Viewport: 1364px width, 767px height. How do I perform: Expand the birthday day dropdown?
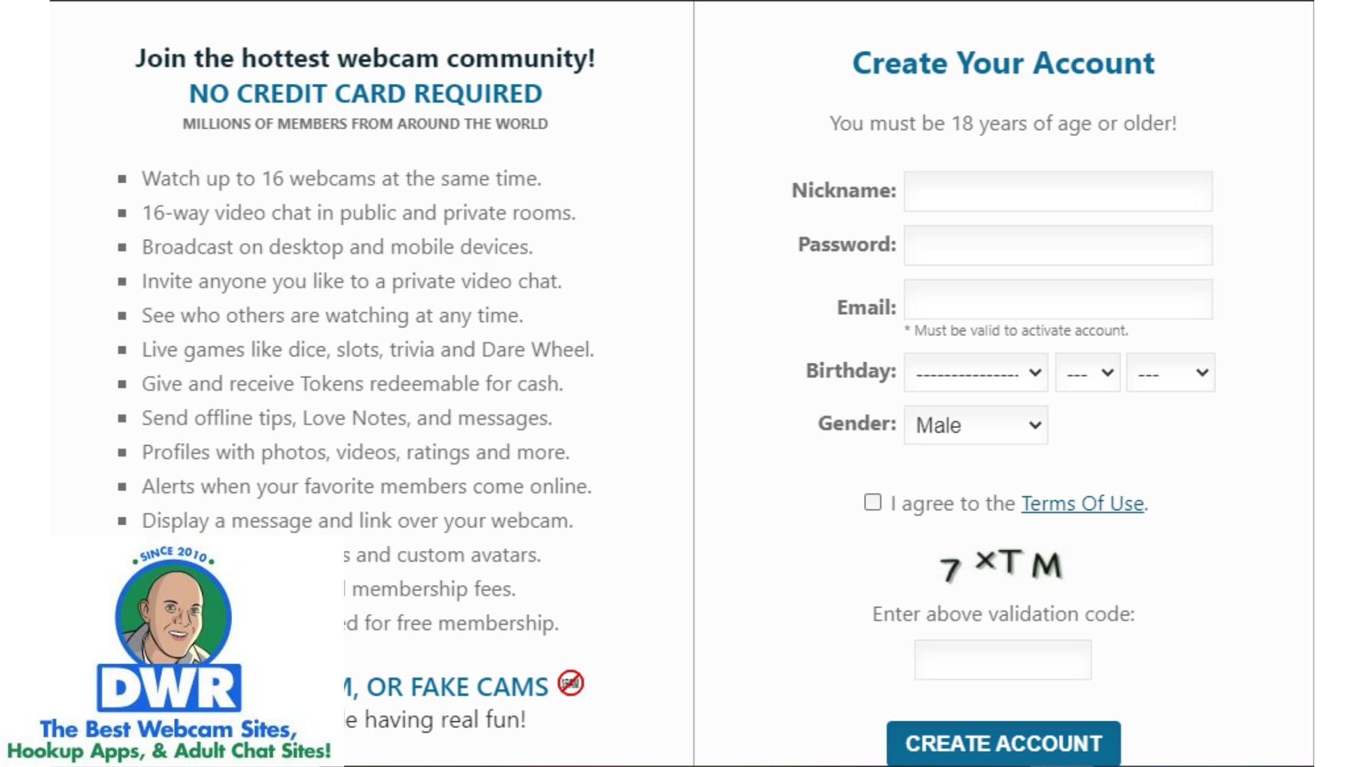coord(1088,373)
